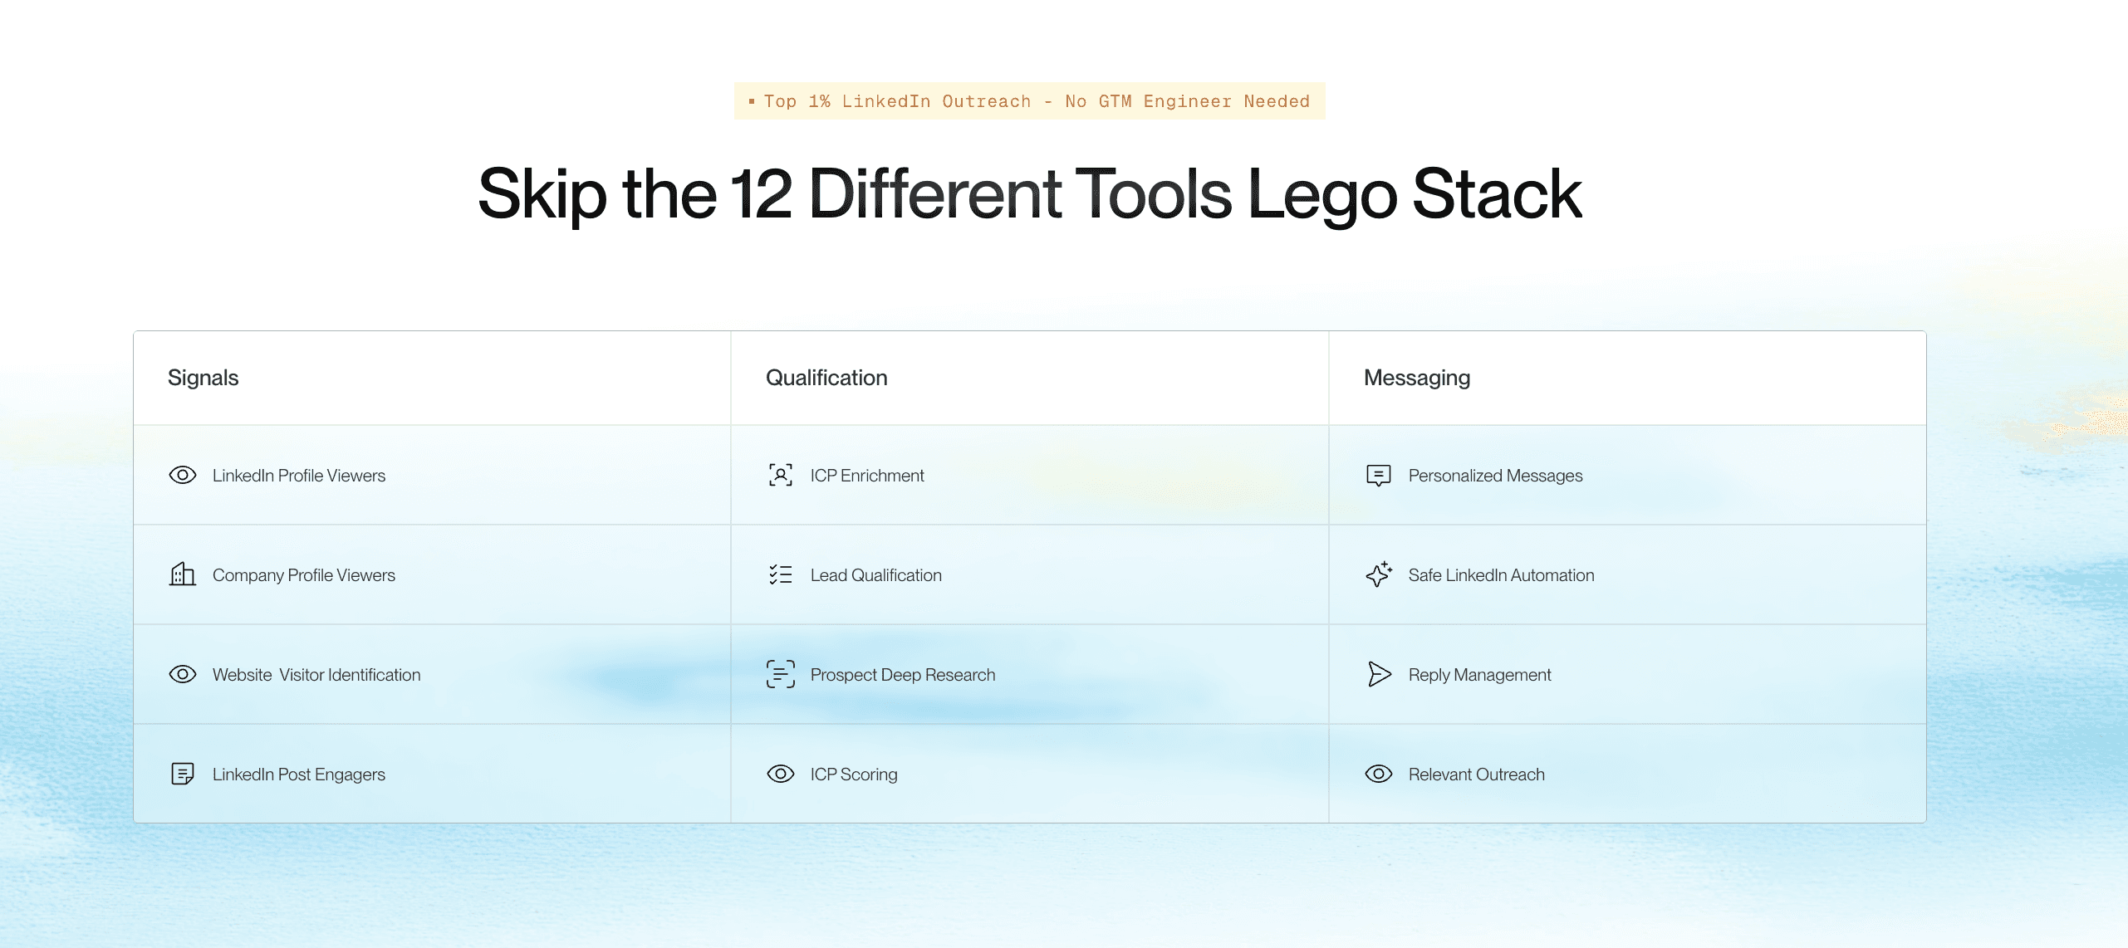Click the eye icon beside LinkedIn Profile Viewers

(183, 475)
